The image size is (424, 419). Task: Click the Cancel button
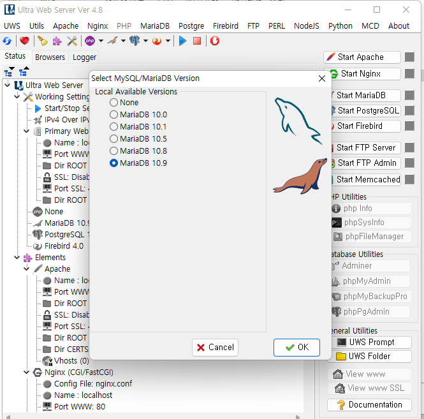(x=216, y=348)
